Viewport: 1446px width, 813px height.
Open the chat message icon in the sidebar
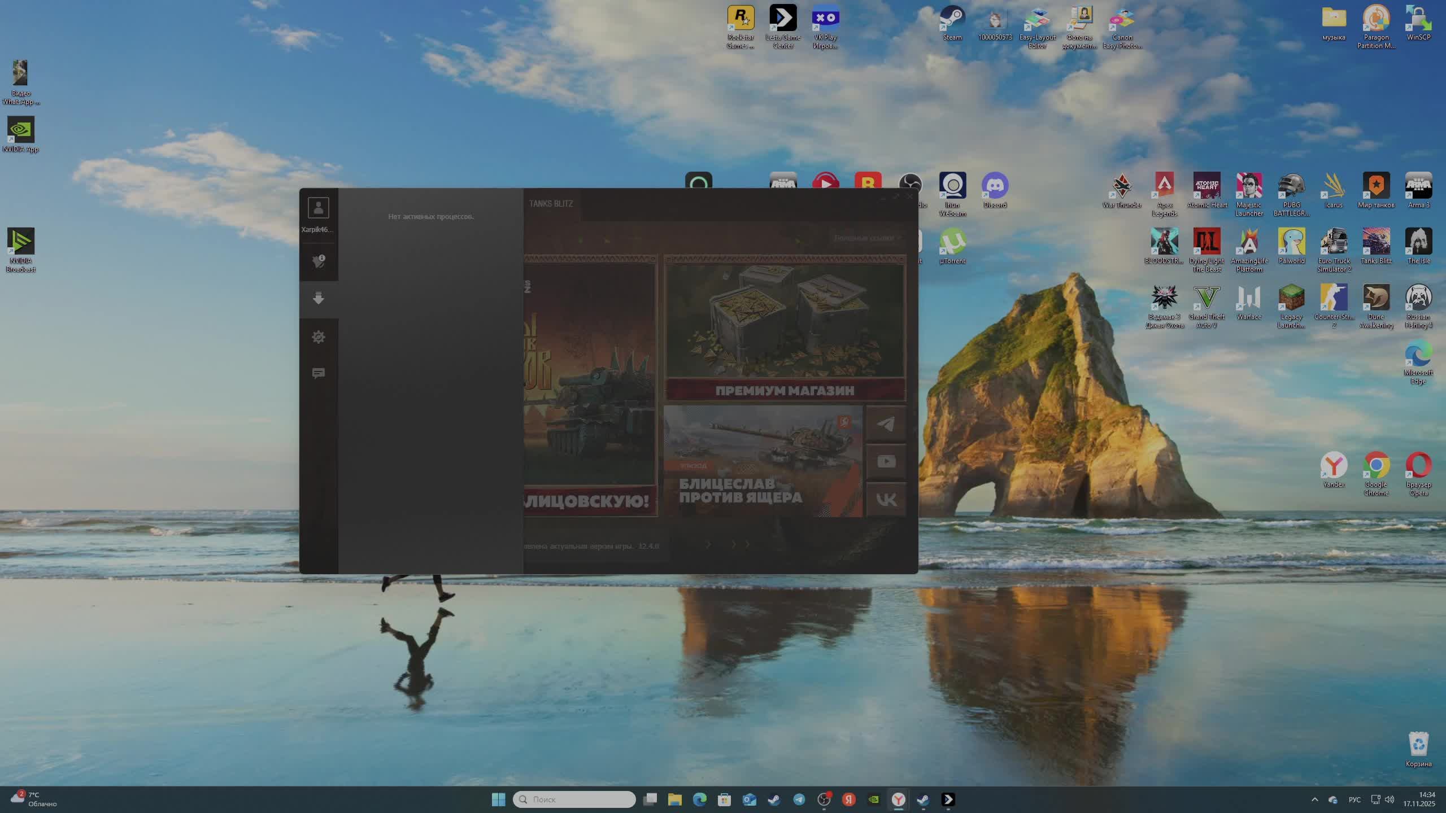[319, 373]
